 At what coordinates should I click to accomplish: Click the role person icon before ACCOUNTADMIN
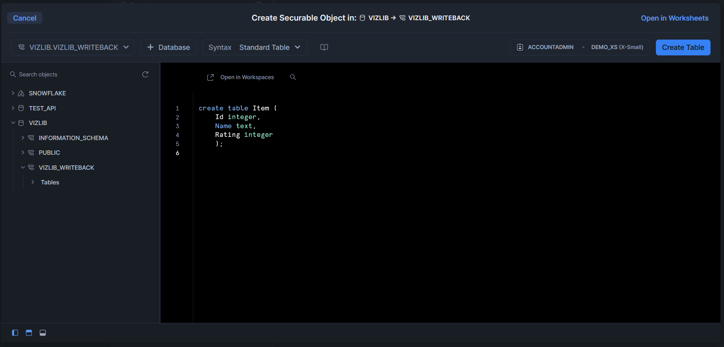pos(520,47)
